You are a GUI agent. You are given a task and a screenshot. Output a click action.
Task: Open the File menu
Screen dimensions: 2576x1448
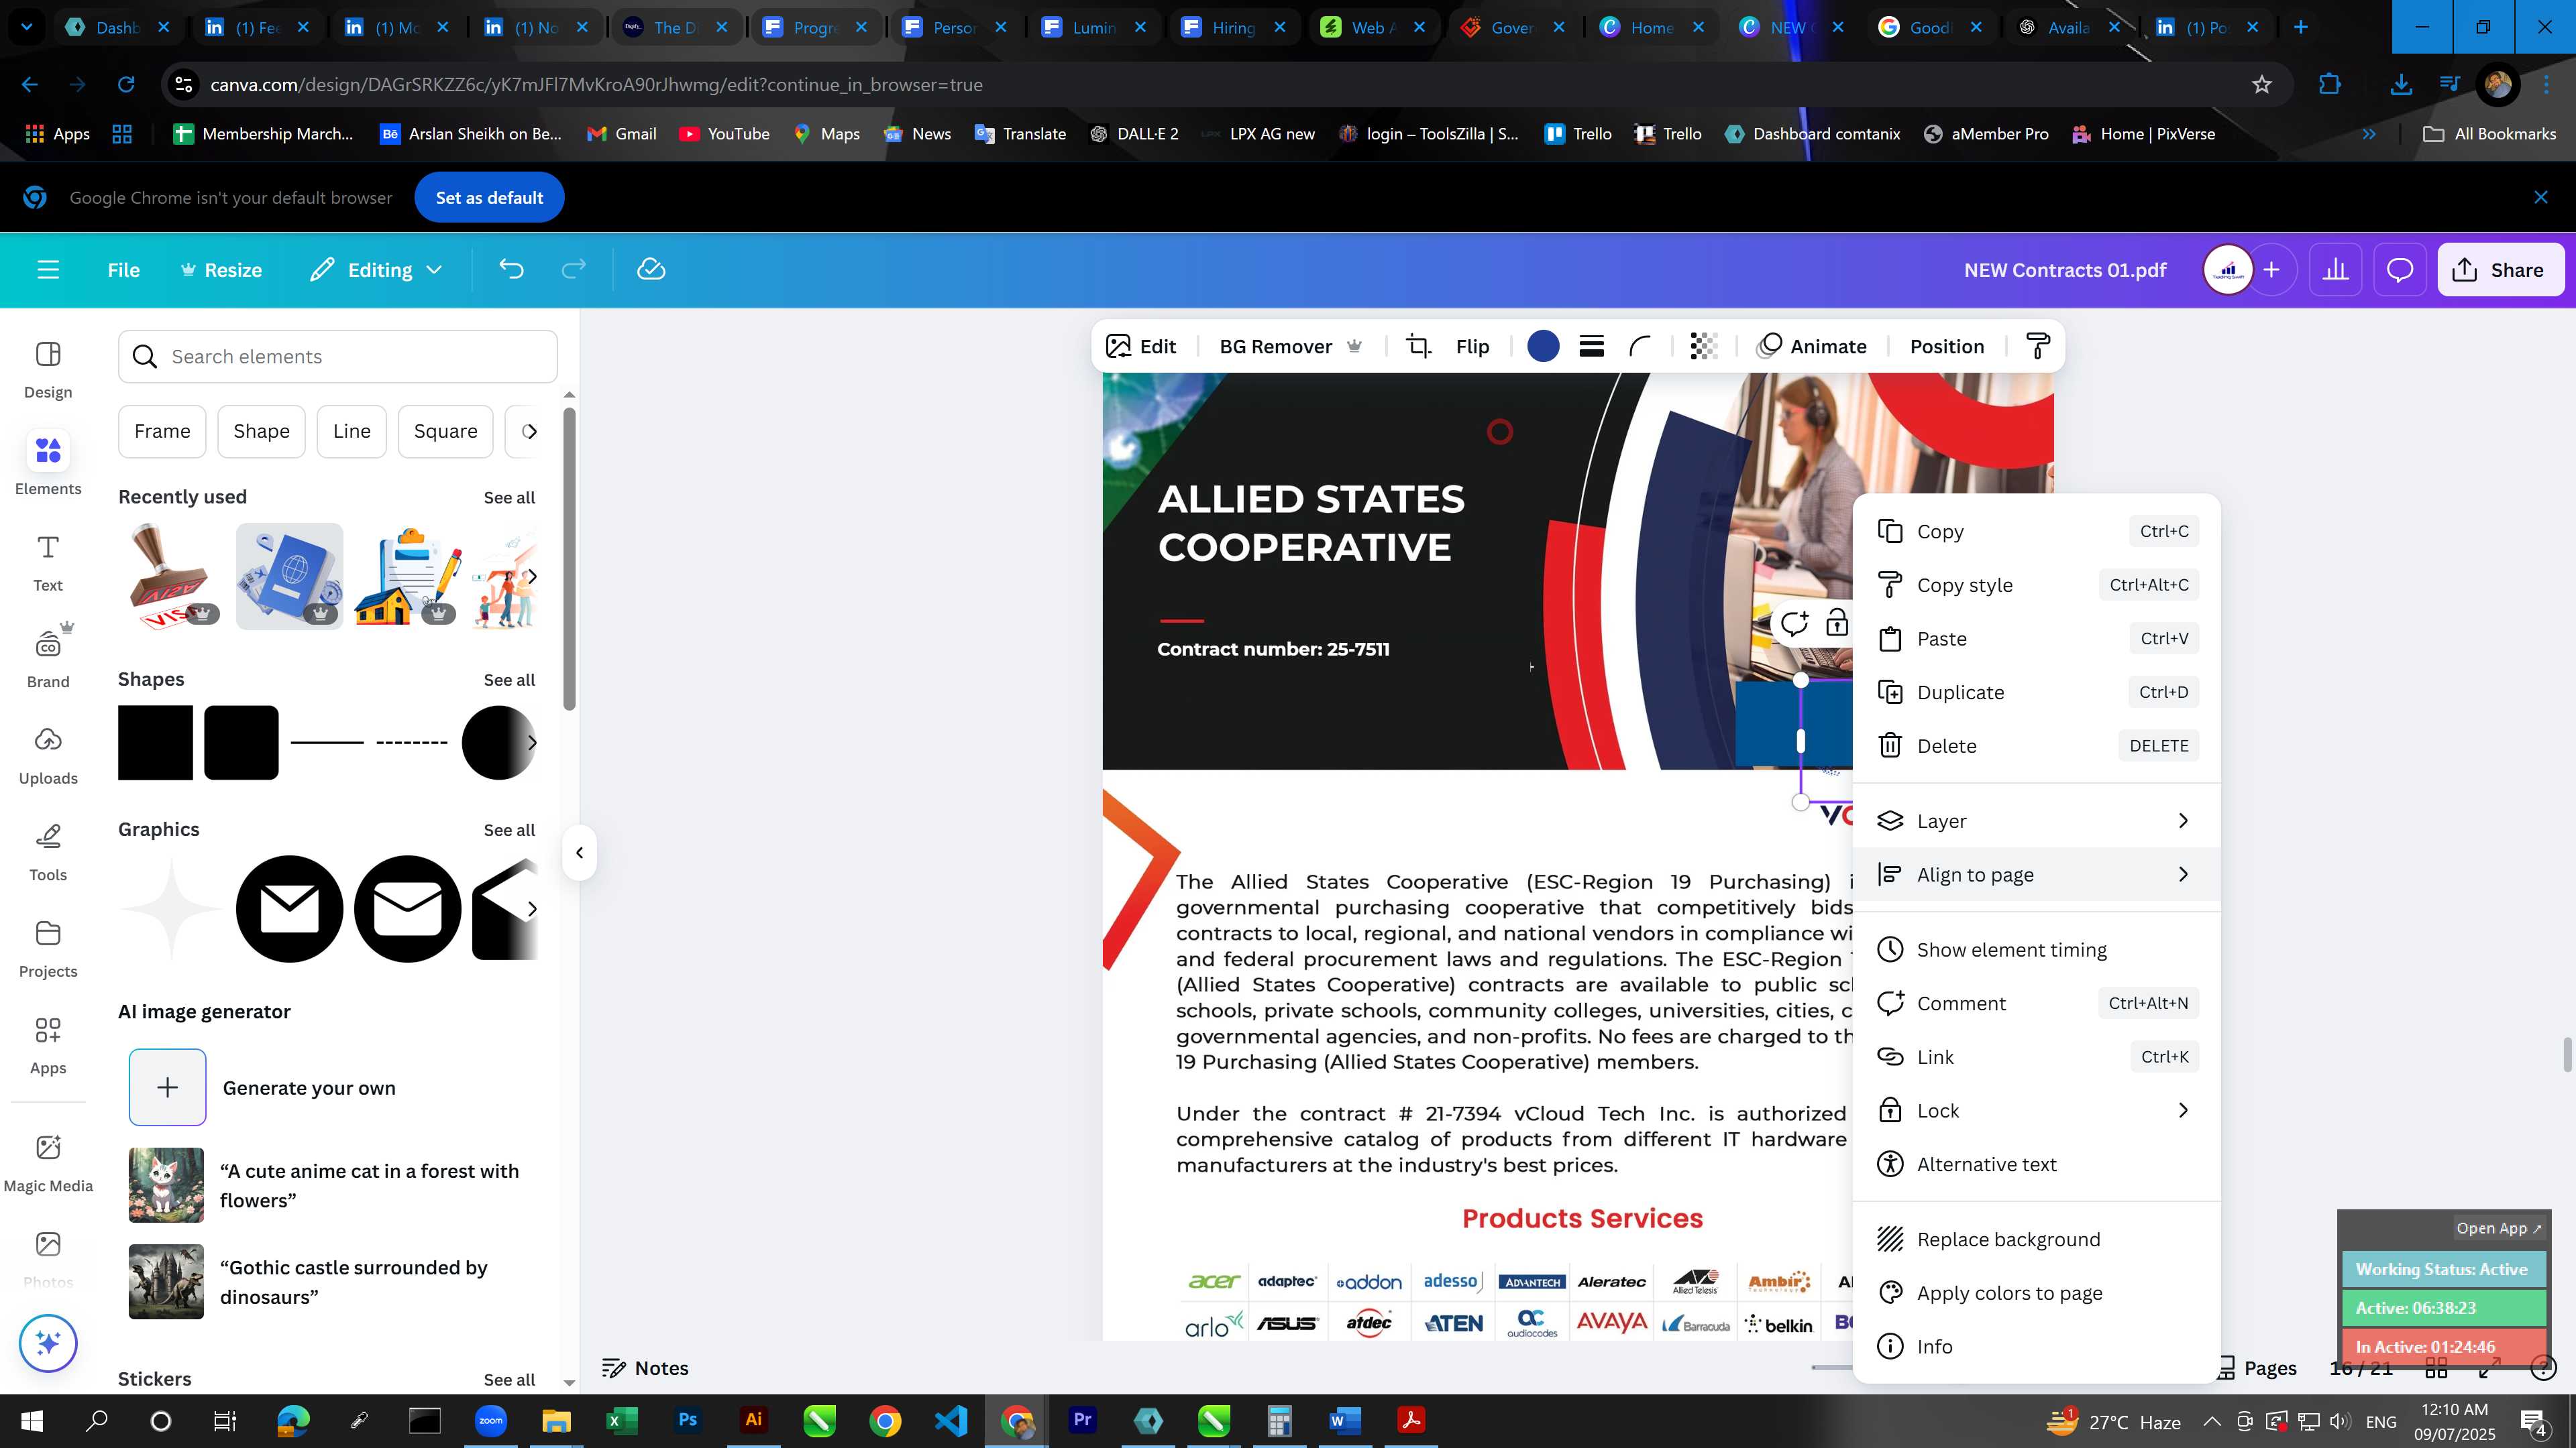(x=124, y=269)
